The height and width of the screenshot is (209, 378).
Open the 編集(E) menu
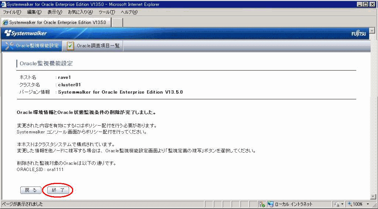34,12
